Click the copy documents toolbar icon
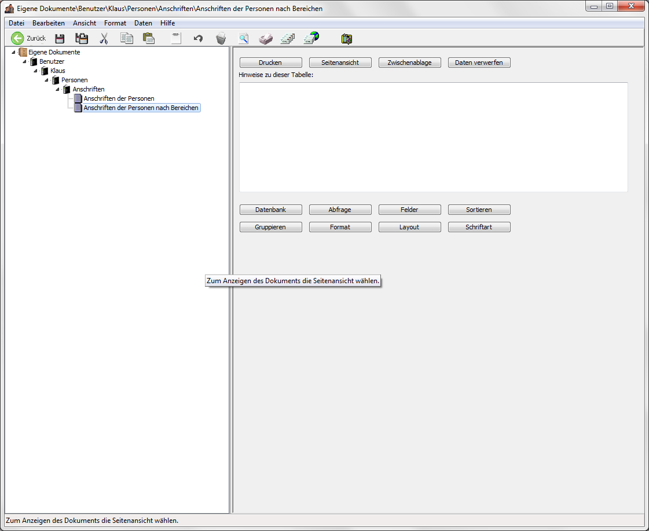Viewport: 649px width, 531px height. [x=126, y=39]
